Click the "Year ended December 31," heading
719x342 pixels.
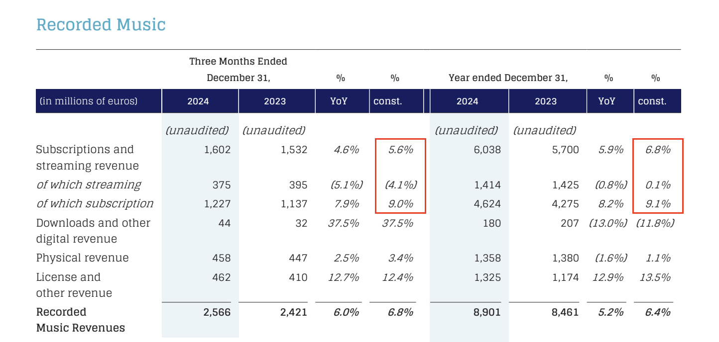coord(508,78)
